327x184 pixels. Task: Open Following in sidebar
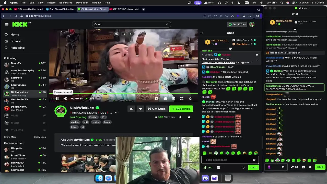tap(17, 48)
